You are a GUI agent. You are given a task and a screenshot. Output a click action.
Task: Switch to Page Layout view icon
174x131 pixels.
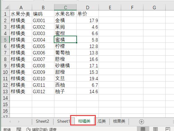(x=155, y=129)
